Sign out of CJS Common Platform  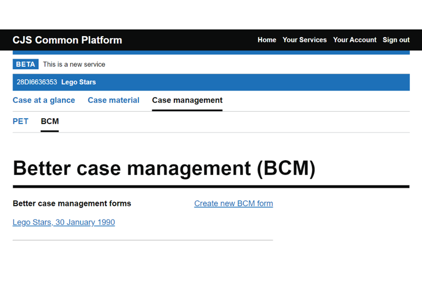tap(396, 40)
